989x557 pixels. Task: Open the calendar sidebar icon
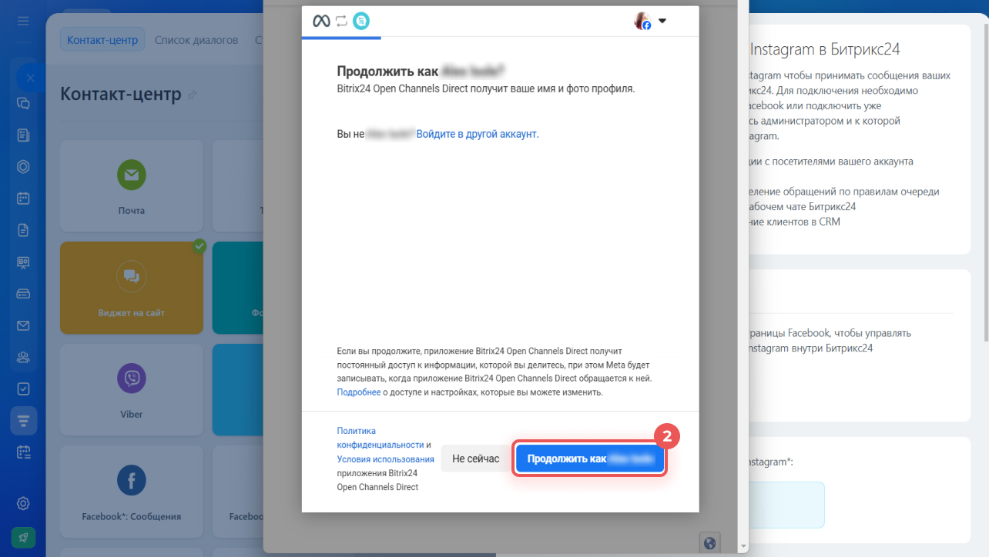pos(23,198)
